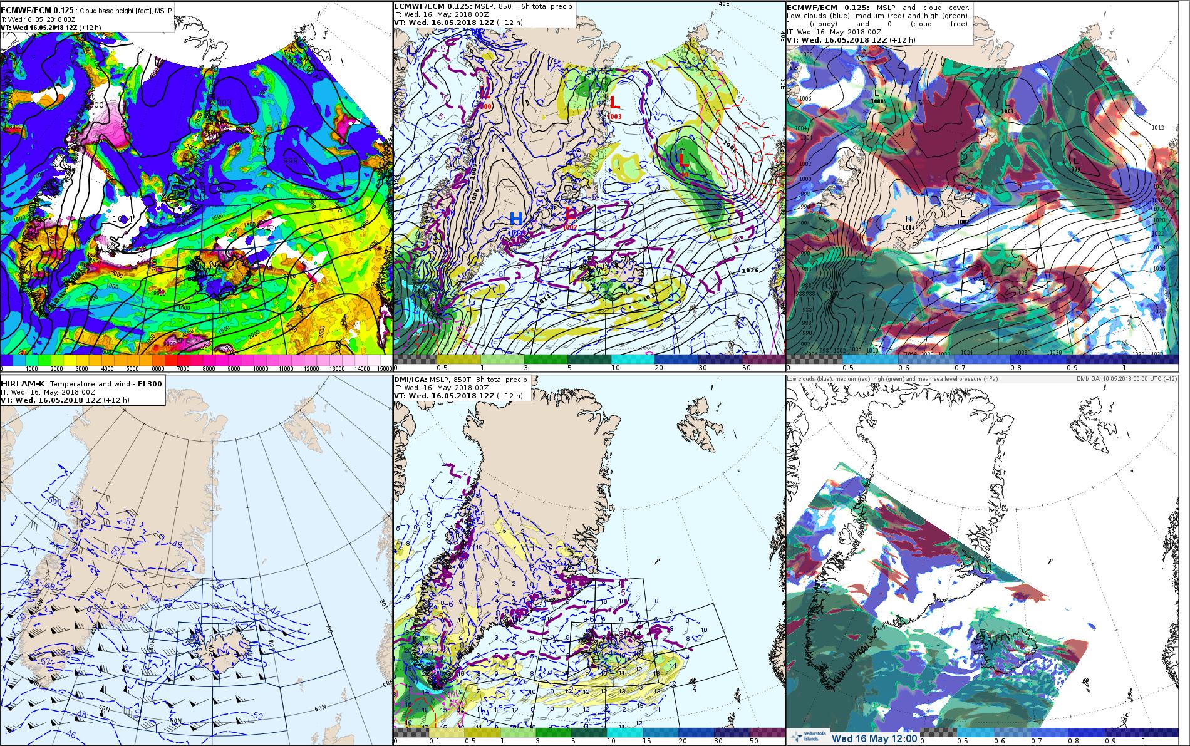Image resolution: width=1190 pixels, height=746 pixels.
Task: Click the red L low inside the green precip area
Action: pos(684,160)
